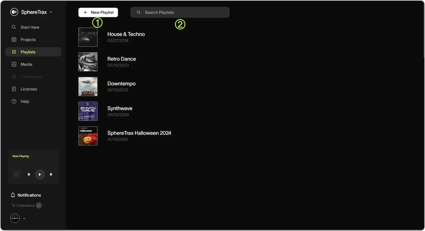Switch to the Playlists section
Viewport: 425px width, 231px height.
(28, 52)
